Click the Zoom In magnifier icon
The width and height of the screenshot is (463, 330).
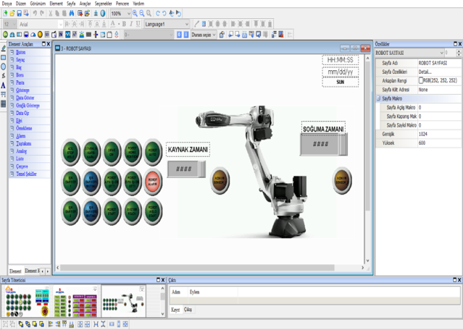(135, 13)
